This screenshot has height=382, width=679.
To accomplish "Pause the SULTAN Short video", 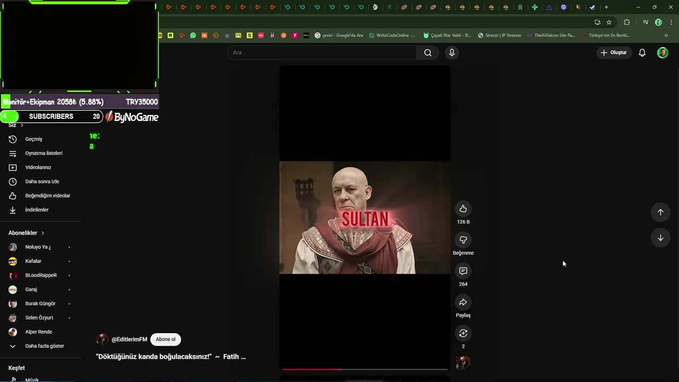I will coord(365,218).
